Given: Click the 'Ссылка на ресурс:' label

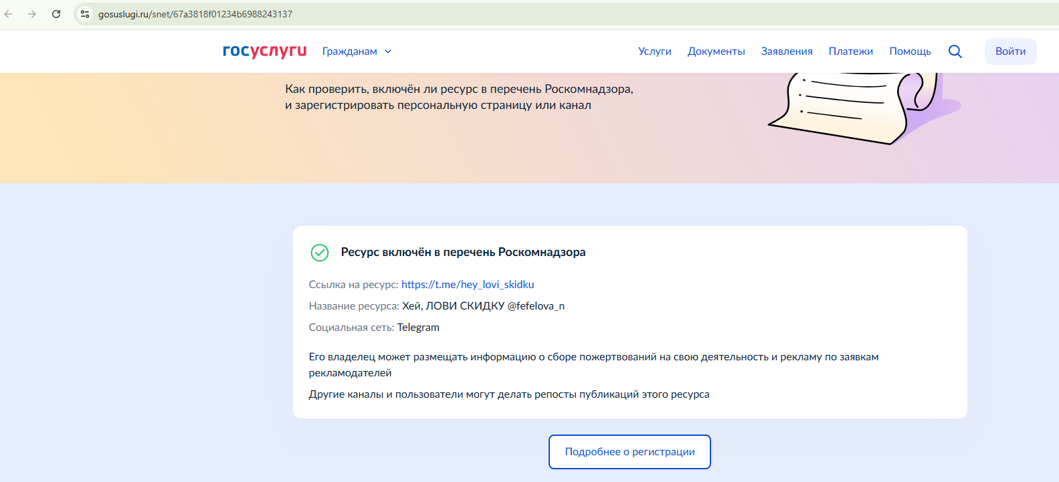Looking at the screenshot, I should 354,285.
